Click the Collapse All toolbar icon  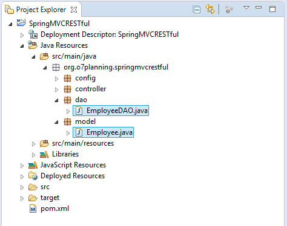pyautogui.click(x=197, y=10)
